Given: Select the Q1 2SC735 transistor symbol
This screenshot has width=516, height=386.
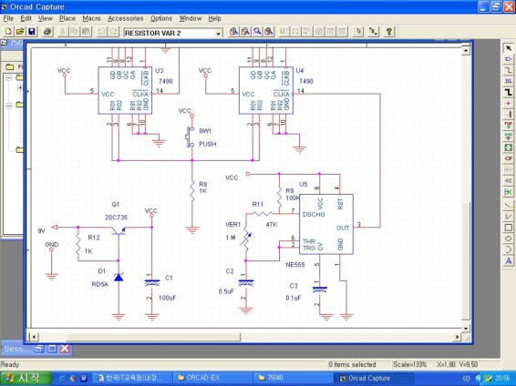Looking at the screenshot, I should point(119,230).
